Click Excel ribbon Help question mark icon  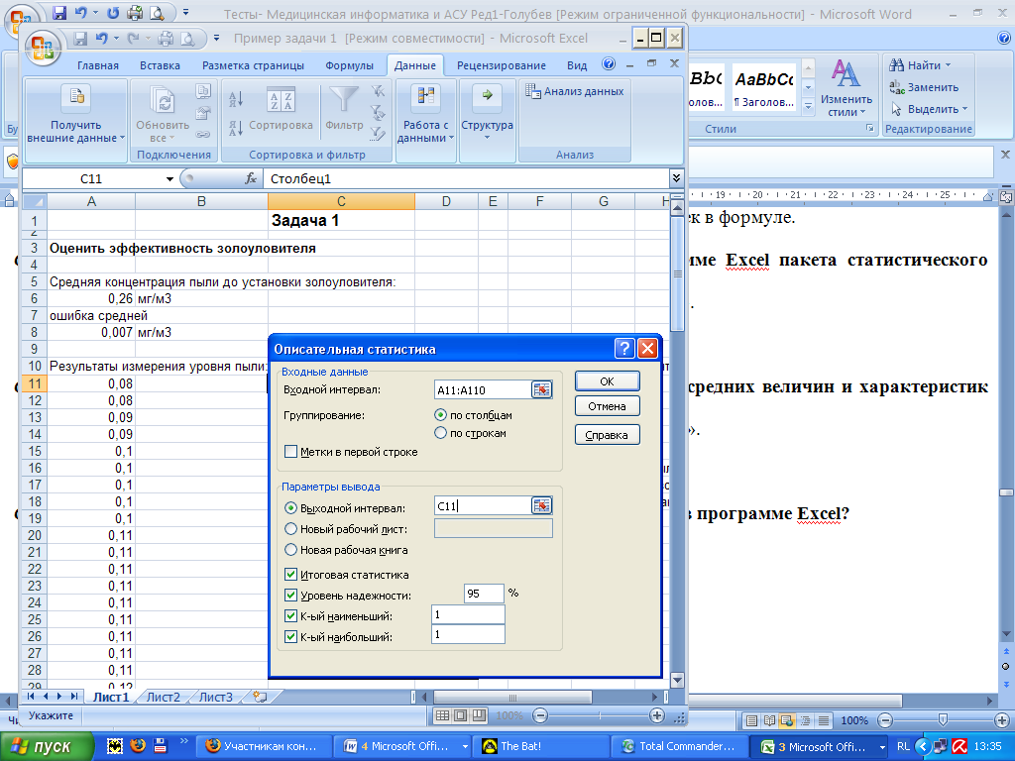coord(609,64)
